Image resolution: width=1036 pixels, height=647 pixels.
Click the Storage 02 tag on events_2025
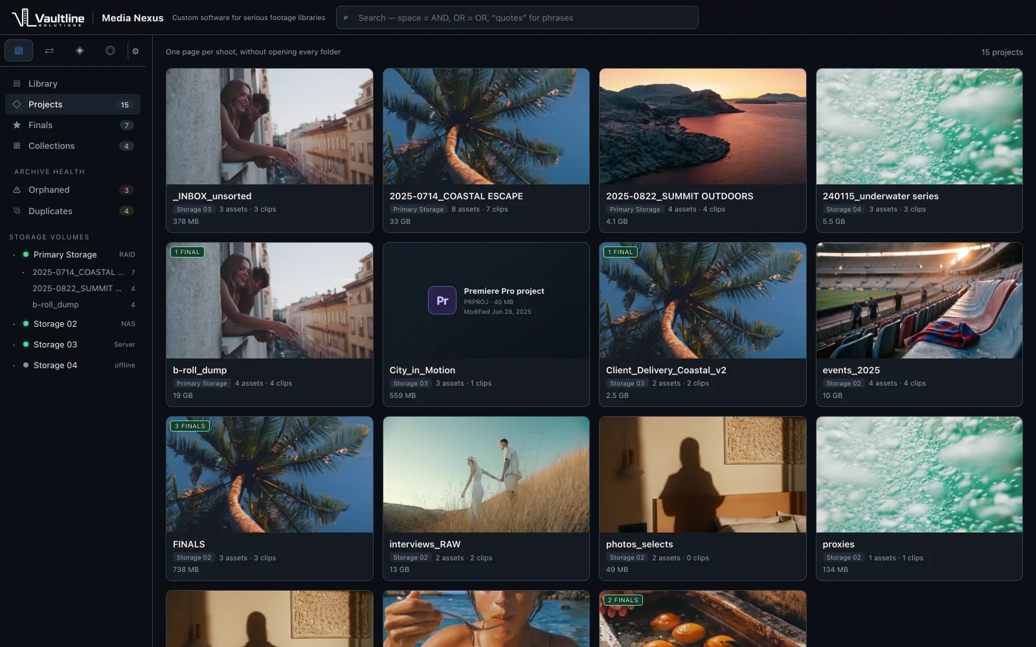point(844,384)
